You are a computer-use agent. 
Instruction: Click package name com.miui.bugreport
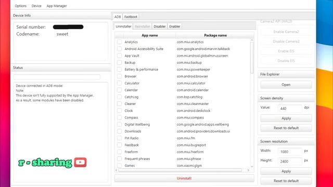pos(191,145)
